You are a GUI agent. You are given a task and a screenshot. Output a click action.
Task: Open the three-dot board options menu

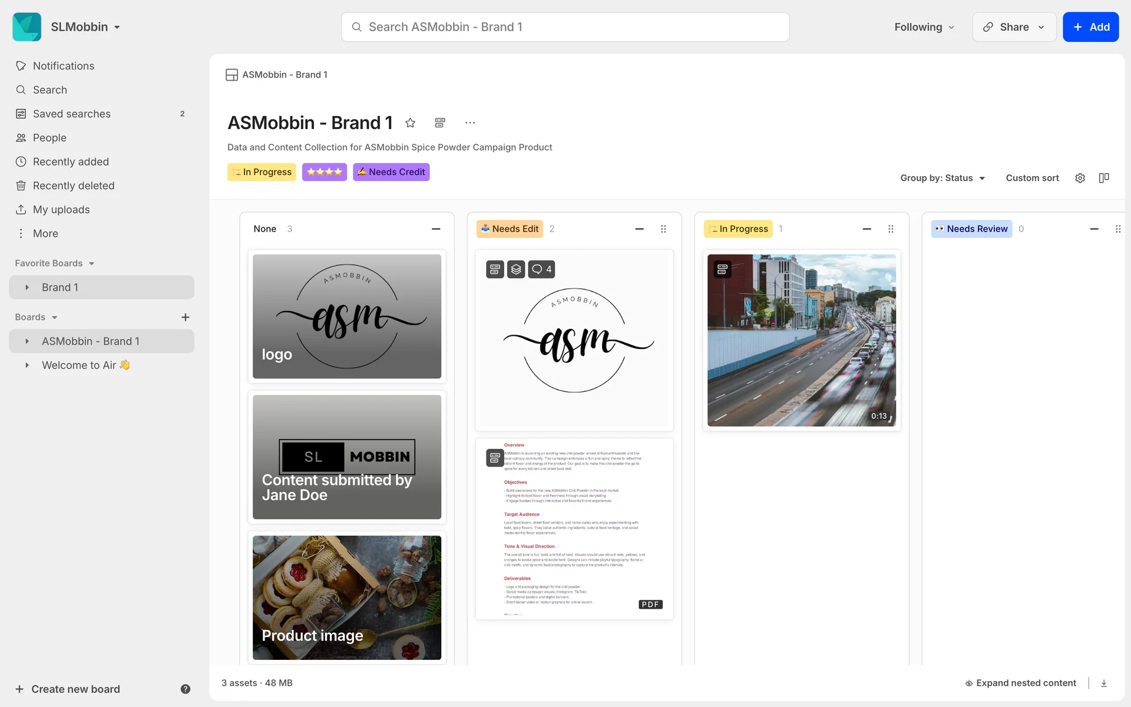coord(469,123)
